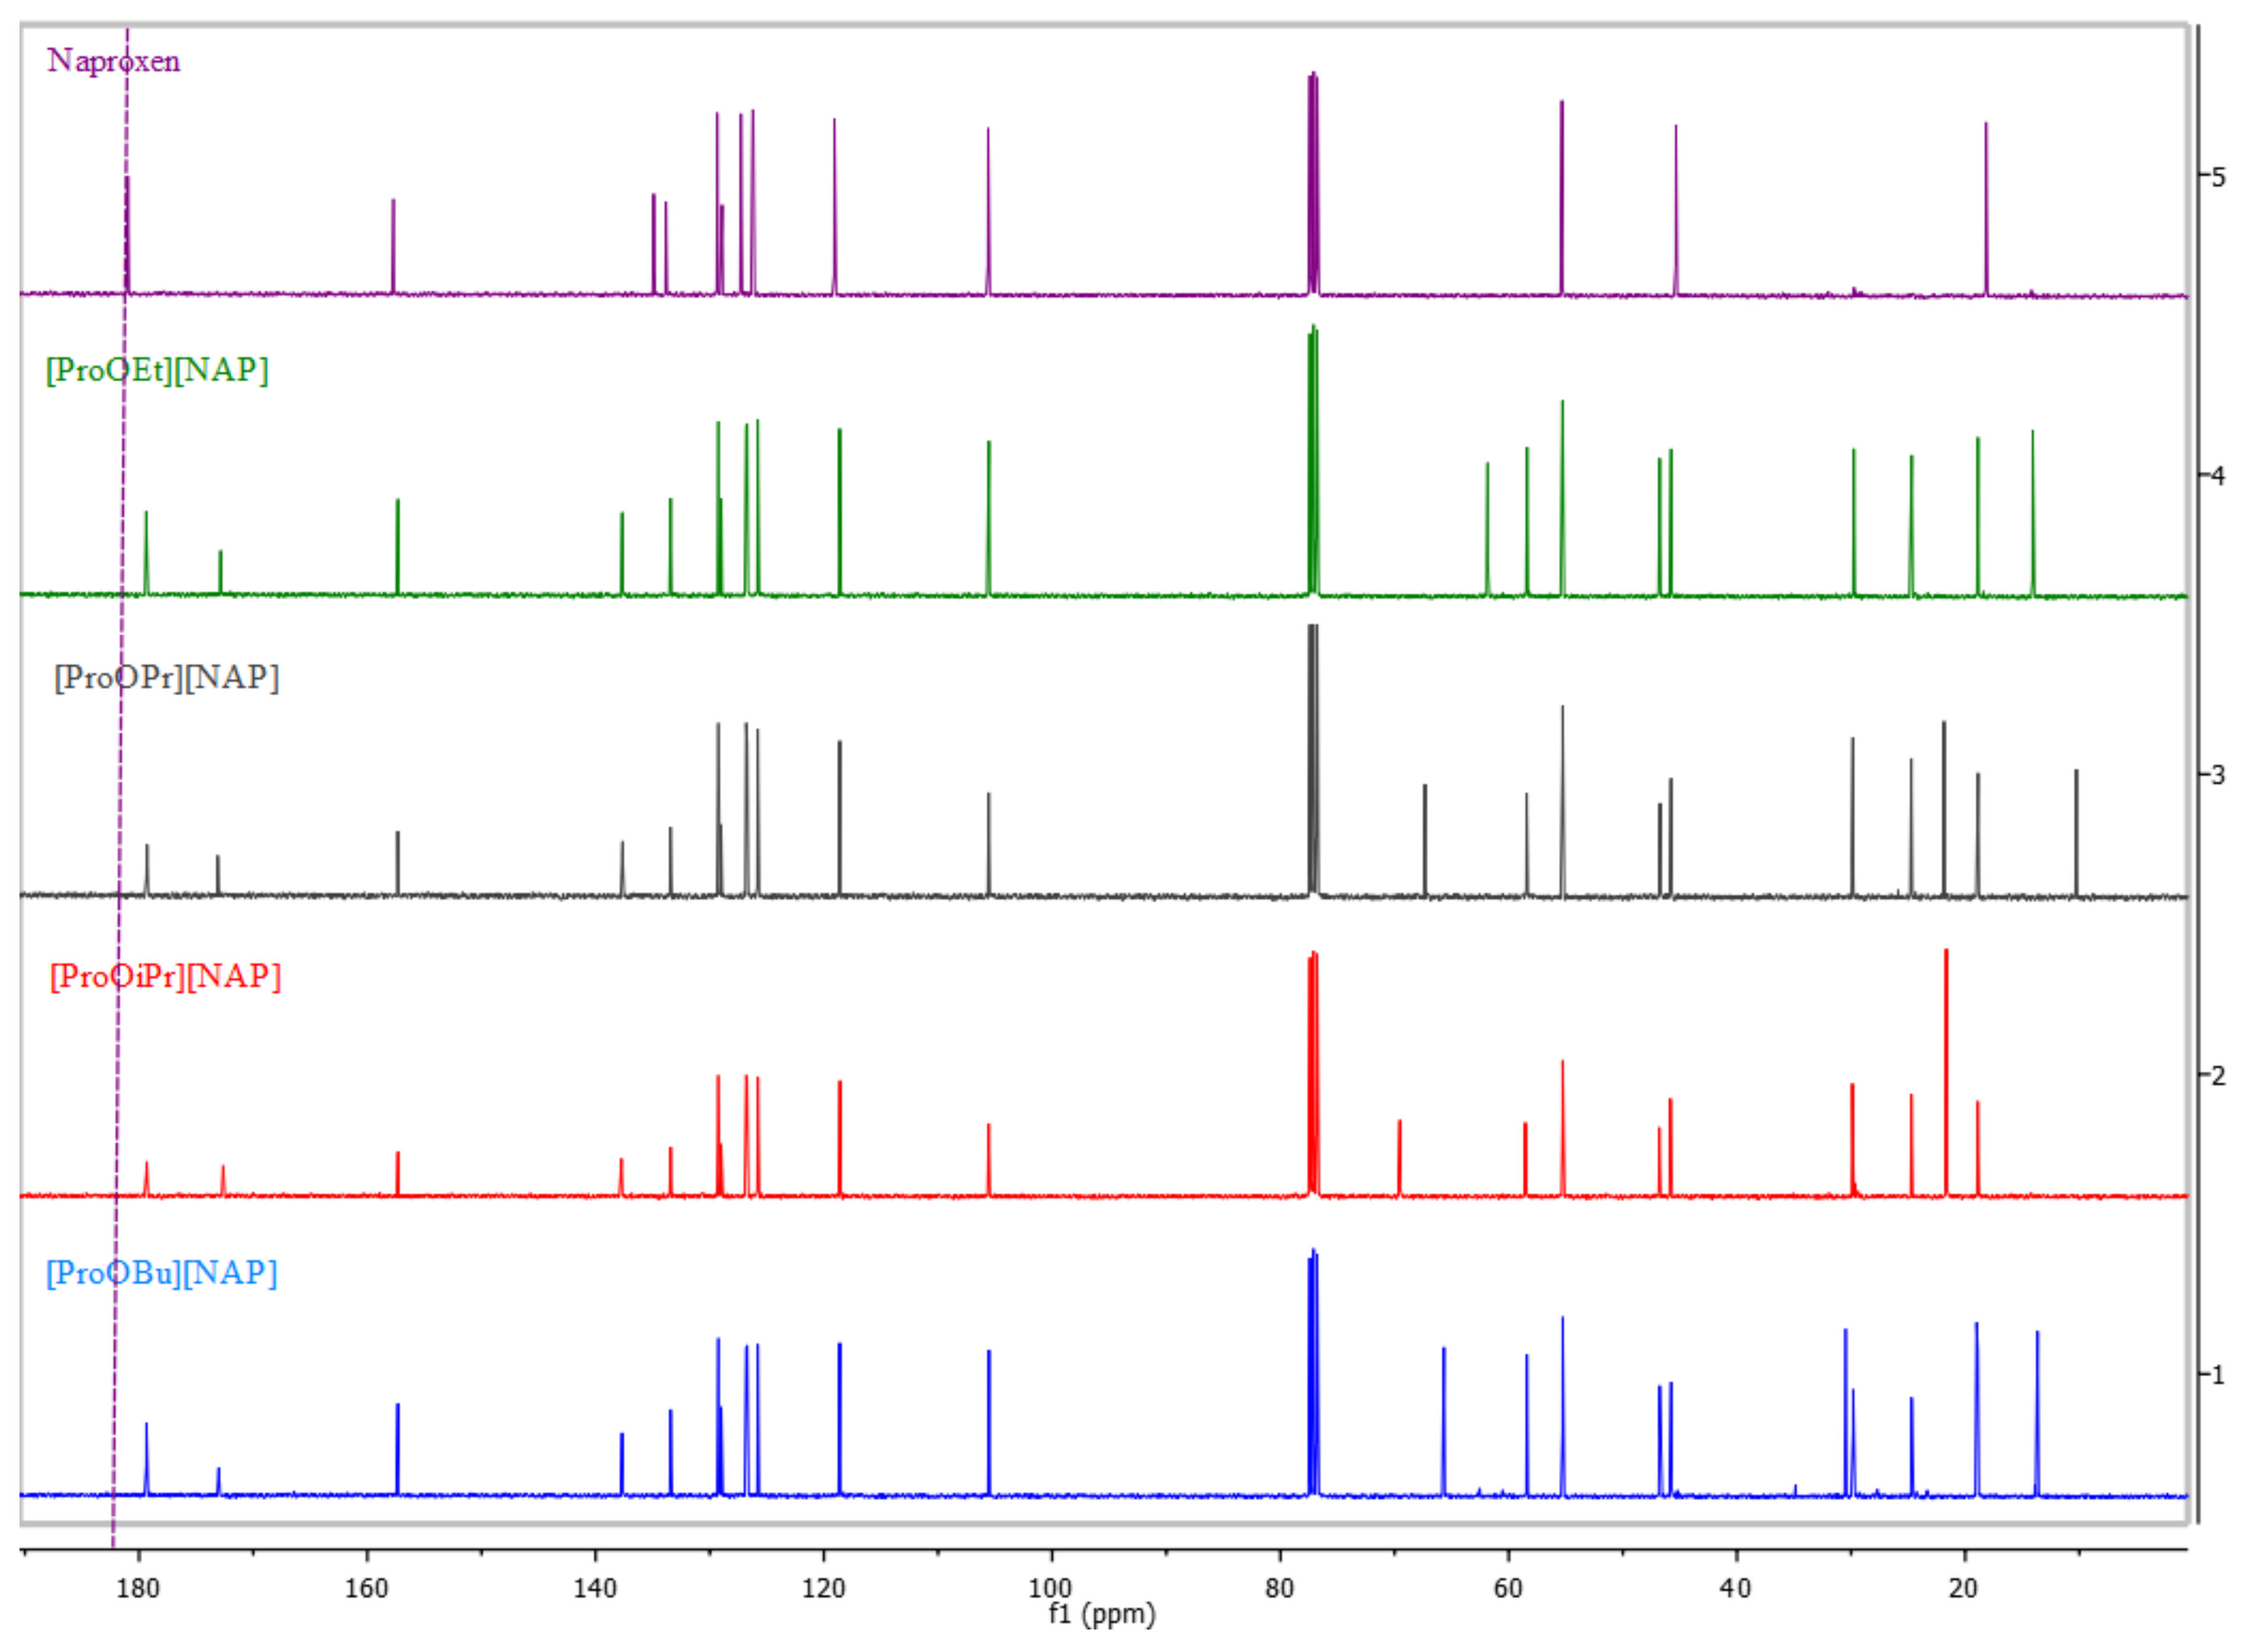Click the gray peak near 10 ppm
This screenshot has width=2247, height=1652.
coord(2076,830)
